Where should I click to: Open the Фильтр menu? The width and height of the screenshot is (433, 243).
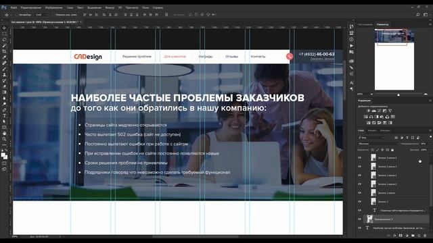pyautogui.click(x=110, y=7)
